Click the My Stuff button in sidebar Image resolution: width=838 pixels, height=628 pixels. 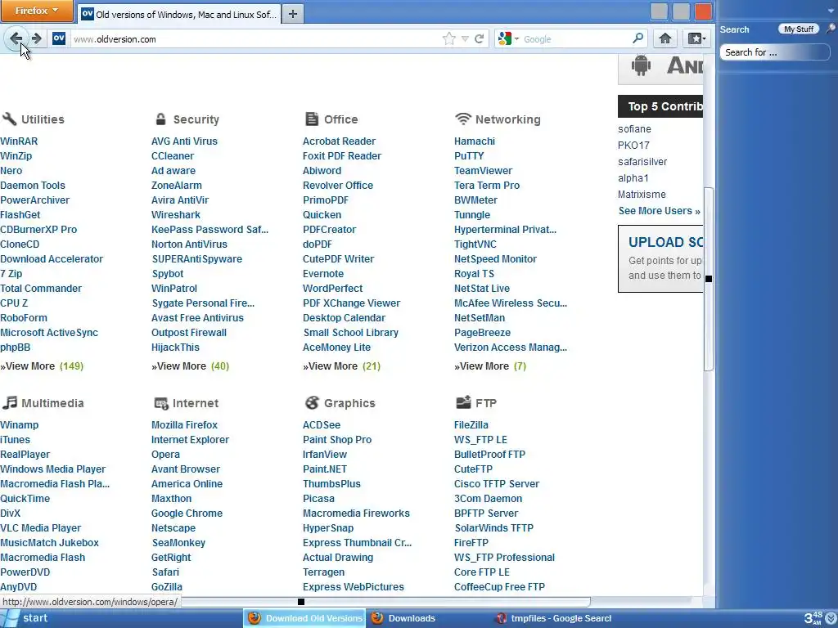(799, 29)
